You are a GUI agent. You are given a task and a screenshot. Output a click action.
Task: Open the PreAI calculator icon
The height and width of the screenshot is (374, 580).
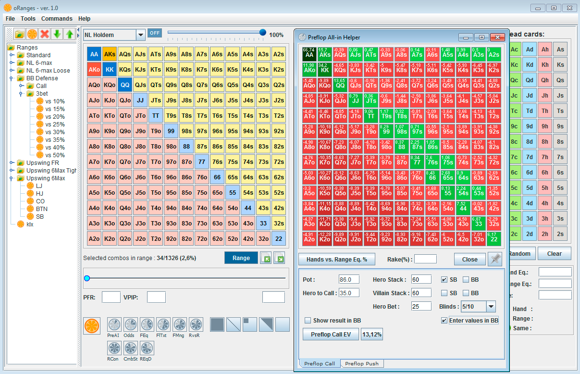tap(114, 325)
